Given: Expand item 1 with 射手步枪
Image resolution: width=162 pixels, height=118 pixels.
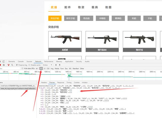Looking at the screenshot, I should [42, 92].
